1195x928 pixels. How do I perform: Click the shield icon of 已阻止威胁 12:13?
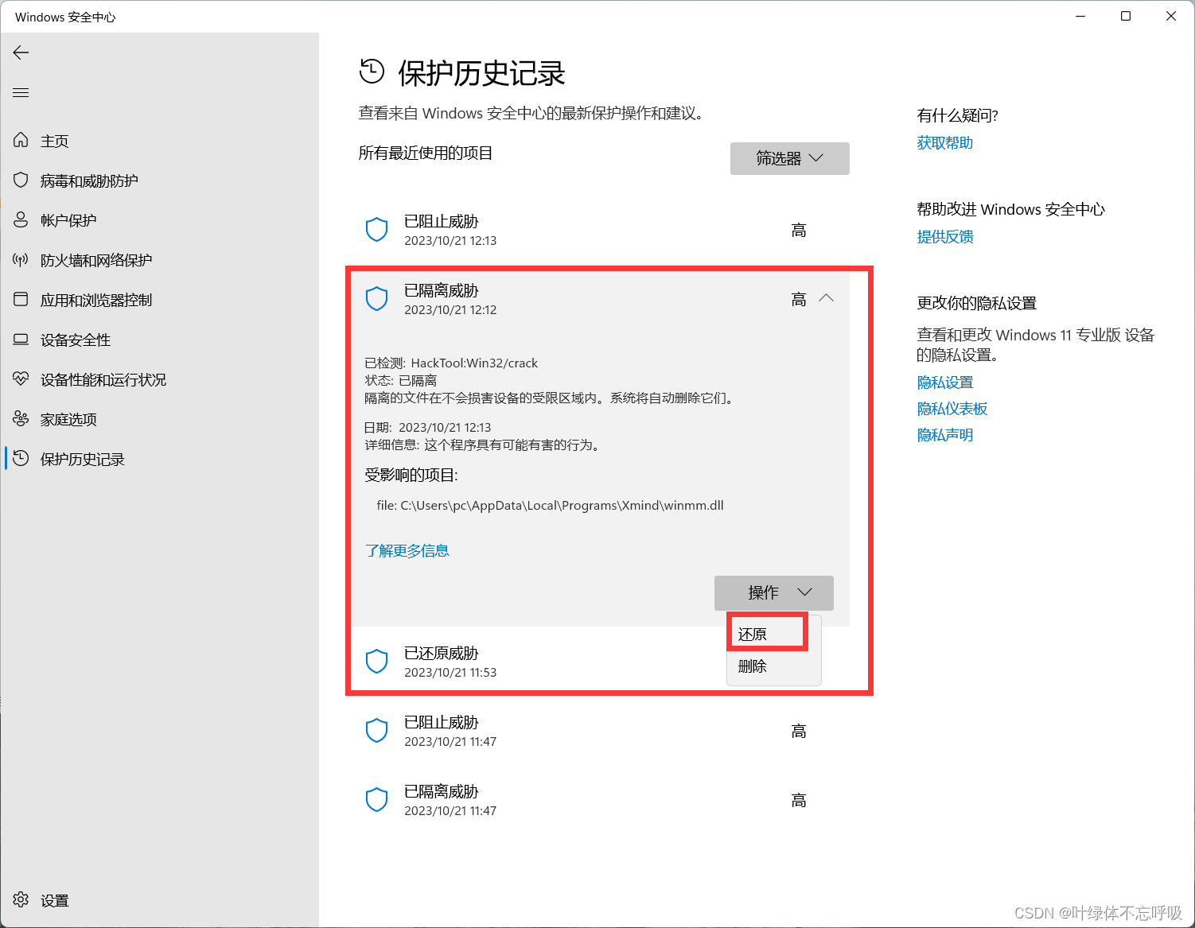(x=376, y=230)
